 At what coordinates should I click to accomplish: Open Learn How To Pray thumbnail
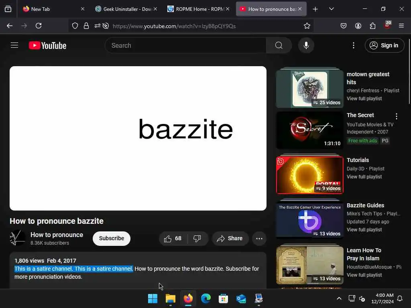pyautogui.click(x=309, y=265)
